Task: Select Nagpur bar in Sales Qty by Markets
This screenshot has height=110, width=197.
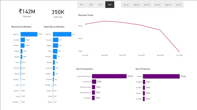Action: (55, 46)
